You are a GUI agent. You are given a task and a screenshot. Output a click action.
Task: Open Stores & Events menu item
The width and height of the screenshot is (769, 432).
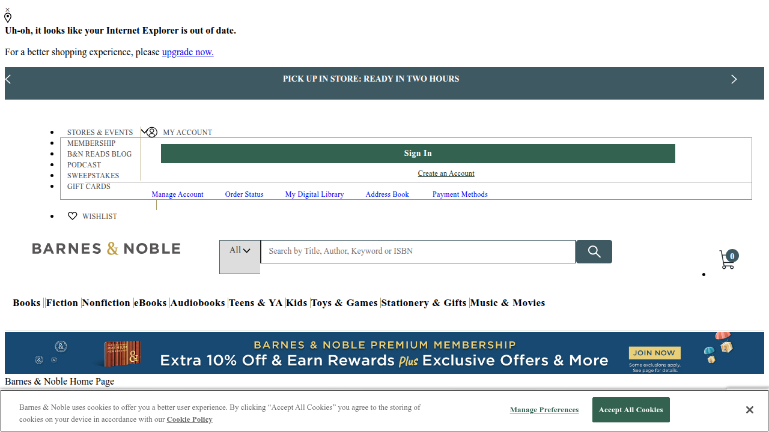[100, 133]
